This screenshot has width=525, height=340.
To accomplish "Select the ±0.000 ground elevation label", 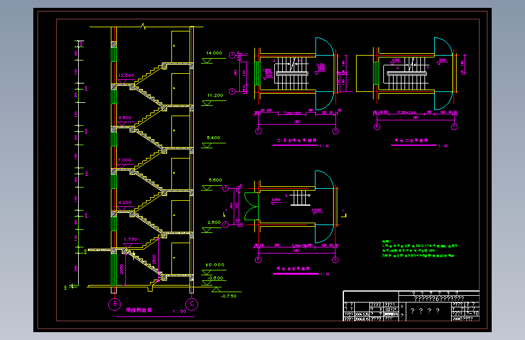I will pyautogui.click(x=214, y=265).
